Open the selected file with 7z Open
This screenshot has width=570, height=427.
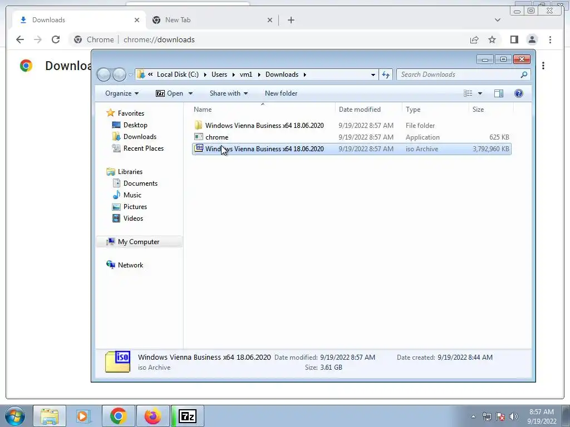169,93
